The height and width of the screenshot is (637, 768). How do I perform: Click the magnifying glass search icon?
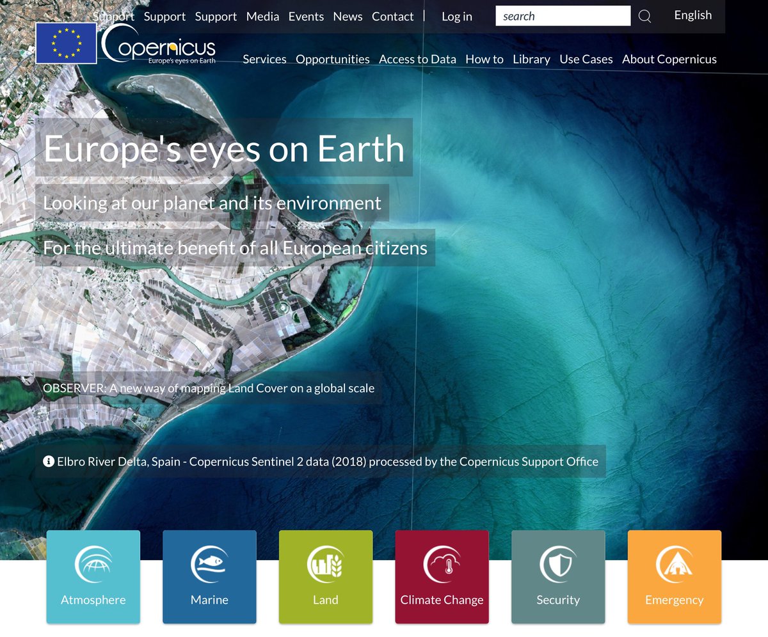[x=644, y=17]
